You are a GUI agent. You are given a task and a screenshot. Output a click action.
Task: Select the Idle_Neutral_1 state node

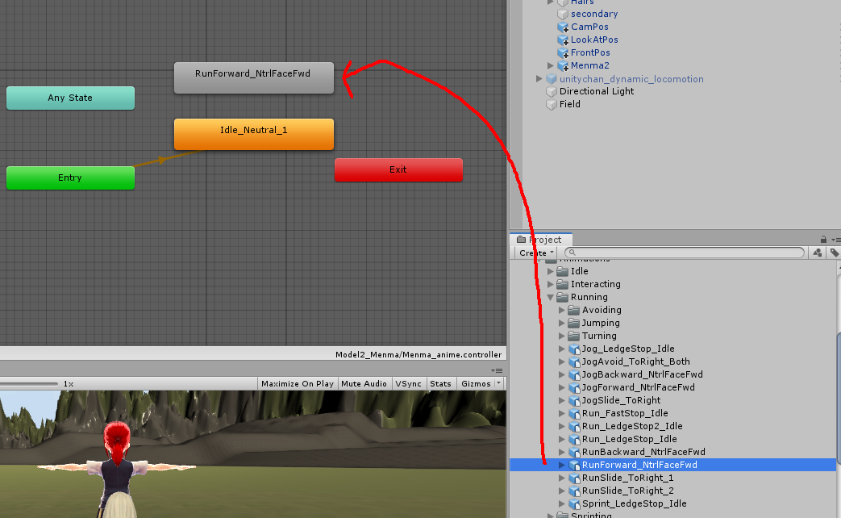254,134
